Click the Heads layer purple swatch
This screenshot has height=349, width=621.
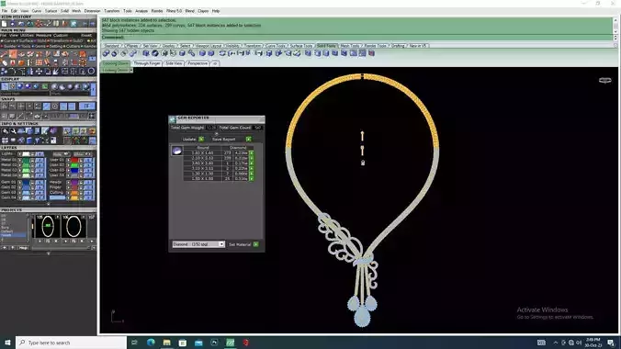point(74,182)
